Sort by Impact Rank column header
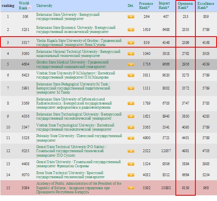This screenshot has height=201, width=217. [x=164, y=6]
